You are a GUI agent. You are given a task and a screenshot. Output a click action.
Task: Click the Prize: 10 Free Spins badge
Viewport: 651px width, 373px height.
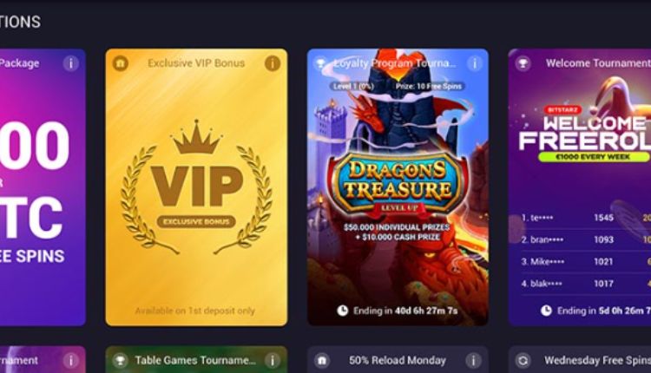(429, 86)
